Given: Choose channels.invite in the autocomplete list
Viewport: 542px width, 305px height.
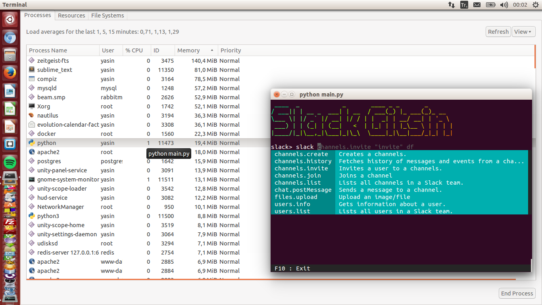Looking at the screenshot, I should pos(400,168).
